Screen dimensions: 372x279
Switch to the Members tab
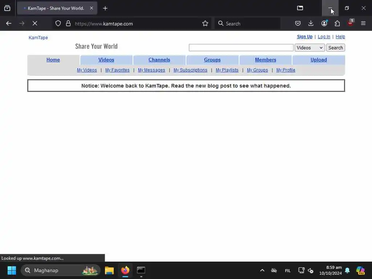pyautogui.click(x=266, y=60)
